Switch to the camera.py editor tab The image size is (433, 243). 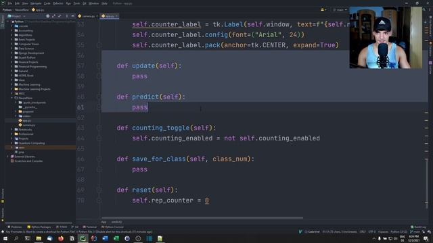[x=88, y=16]
